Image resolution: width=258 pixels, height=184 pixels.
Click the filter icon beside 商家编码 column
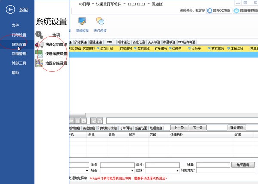209,49
